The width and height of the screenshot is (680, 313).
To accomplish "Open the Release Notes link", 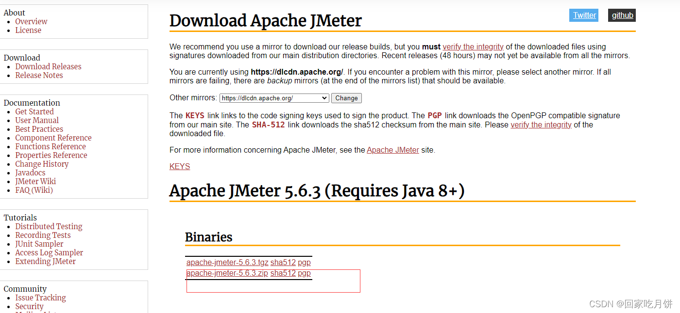I will pos(39,75).
